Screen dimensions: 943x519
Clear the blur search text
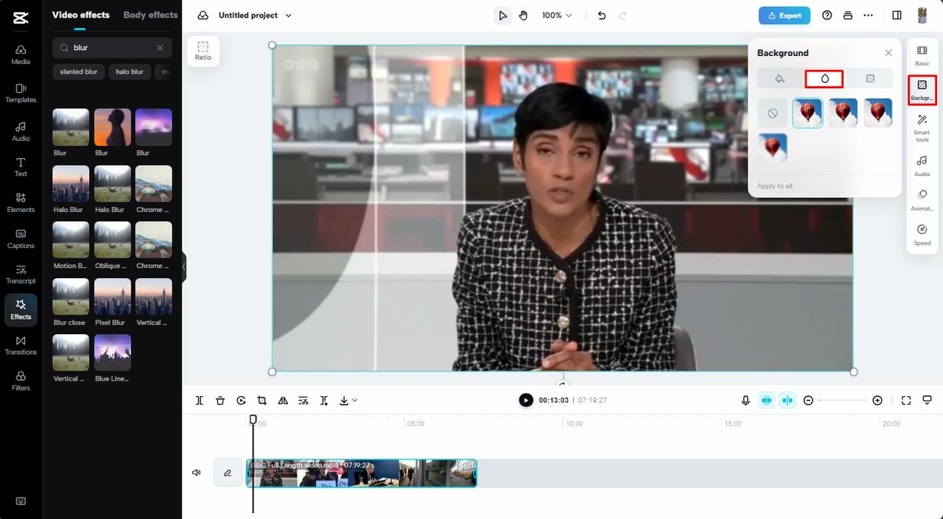pos(160,48)
